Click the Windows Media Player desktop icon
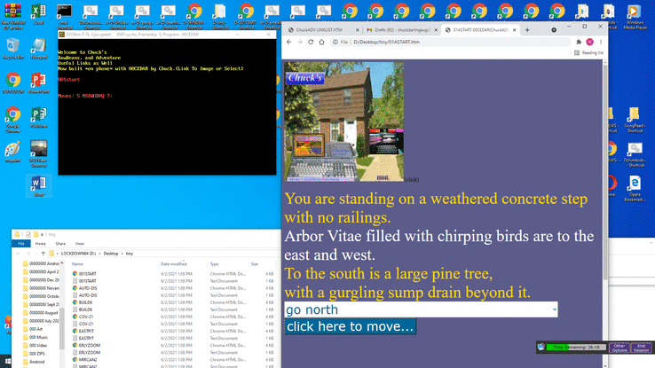 [635, 12]
